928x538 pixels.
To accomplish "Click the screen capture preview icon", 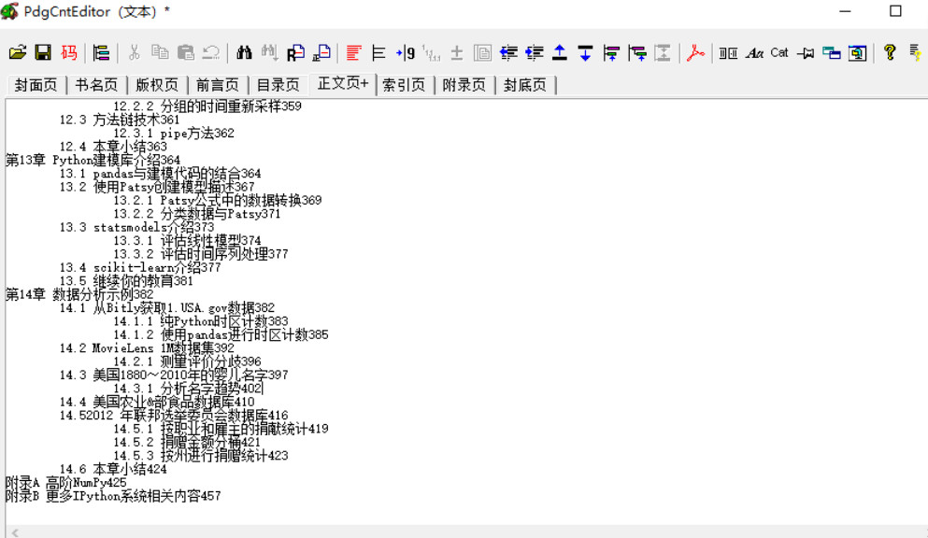I will point(858,52).
